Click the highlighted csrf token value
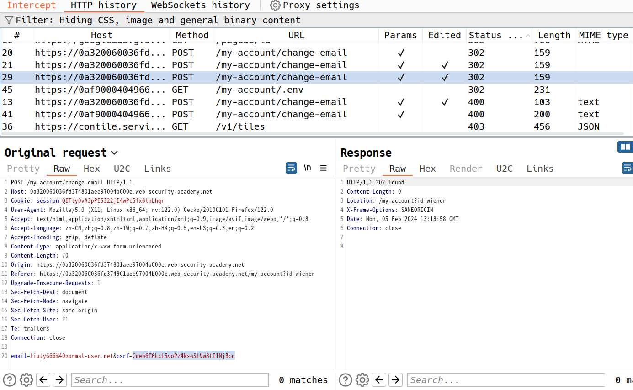Image resolution: width=633 pixels, height=390 pixels. pyautogui.click(x=184, y=356)
